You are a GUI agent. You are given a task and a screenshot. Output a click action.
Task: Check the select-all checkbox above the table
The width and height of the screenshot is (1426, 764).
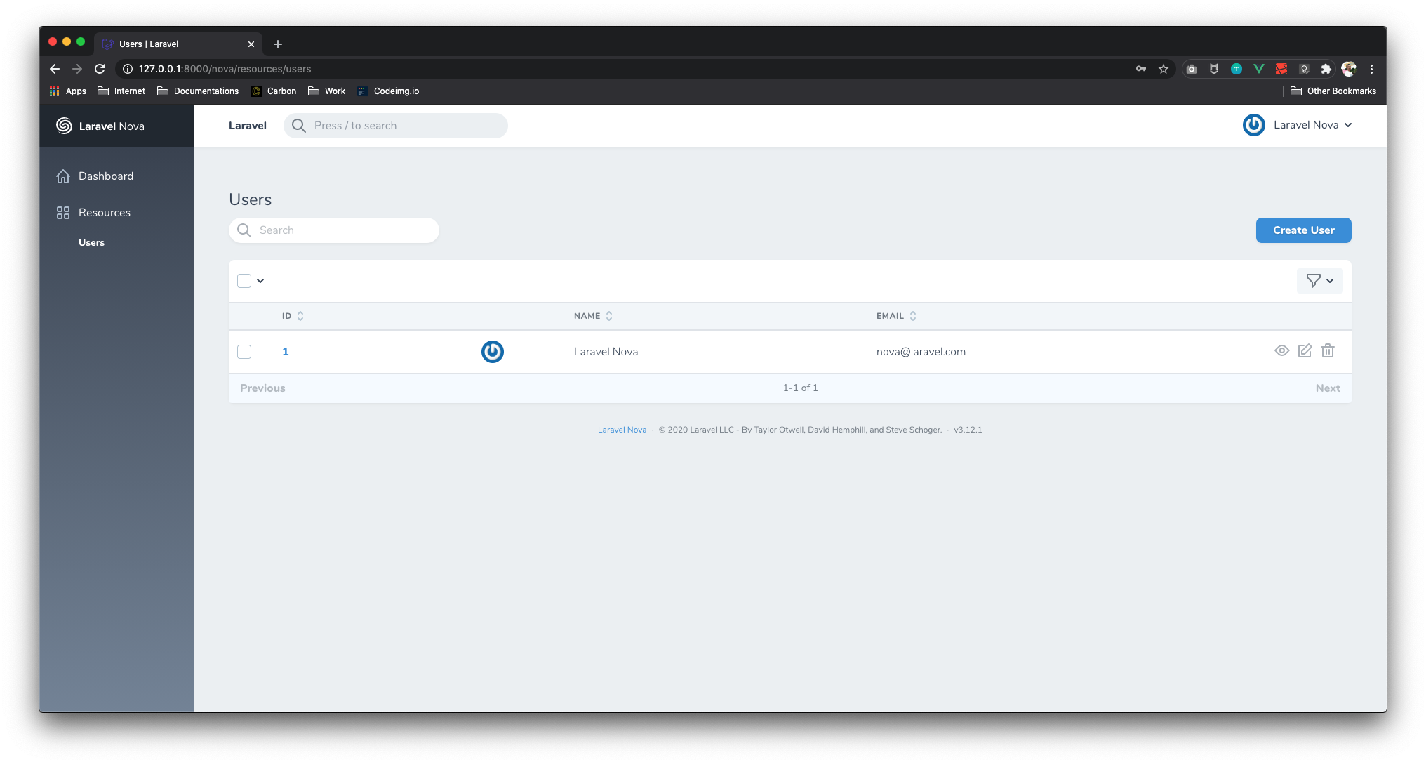point(244,281)
